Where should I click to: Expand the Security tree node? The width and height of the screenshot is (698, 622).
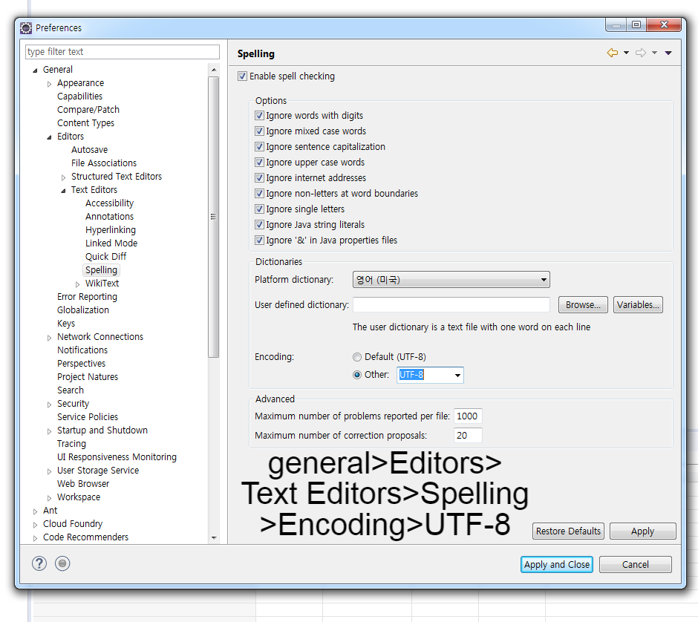50,405
